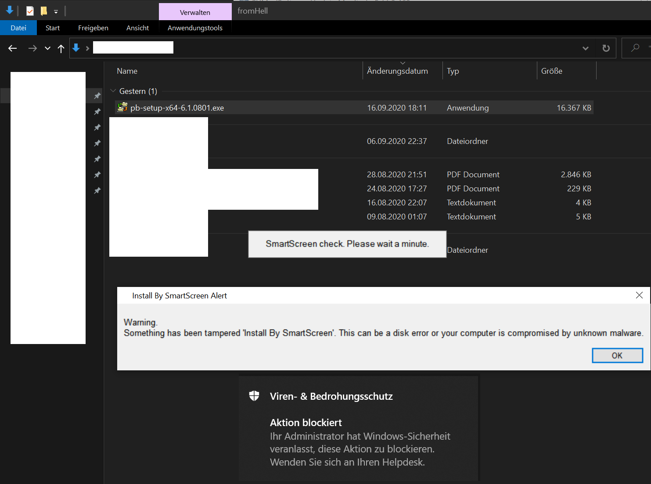Click the size value 16.367 KB
This screenshot has height=484, width=651.
pyautogui.click(x=574, y=108)
